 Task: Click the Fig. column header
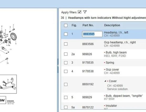pyautogui.click(x=74, y=25)
